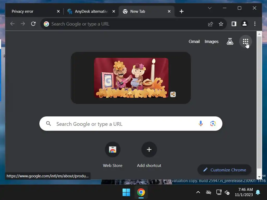Open Chrome side panel
267x200 pixels.
(234, 24)
